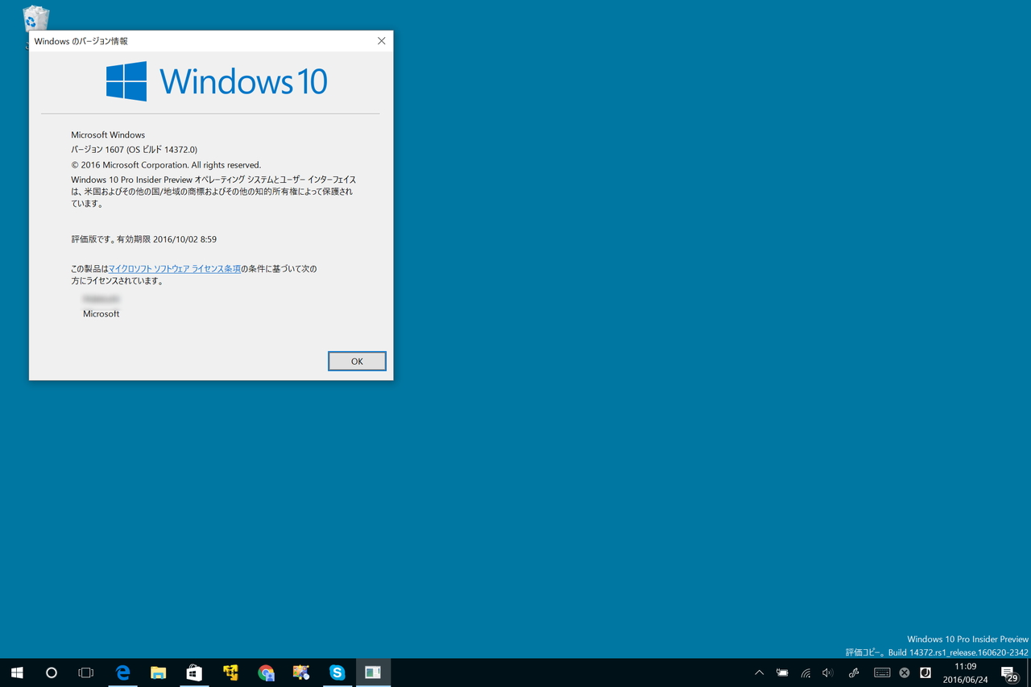
Task: Open the Windows Store taskbar icon
Action: pos(194,673)
